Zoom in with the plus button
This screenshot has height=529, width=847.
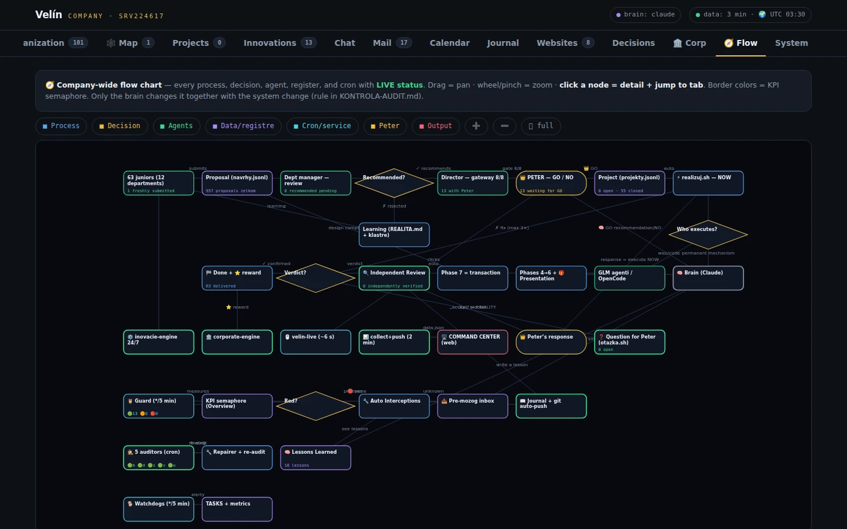[476, 126]
